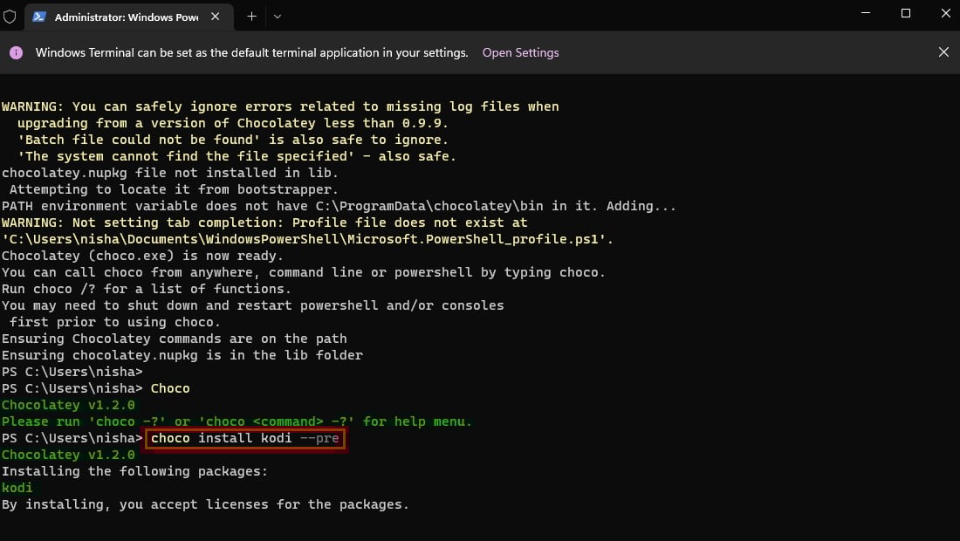Dismiss the default terminal notification bar

[943, 52]
